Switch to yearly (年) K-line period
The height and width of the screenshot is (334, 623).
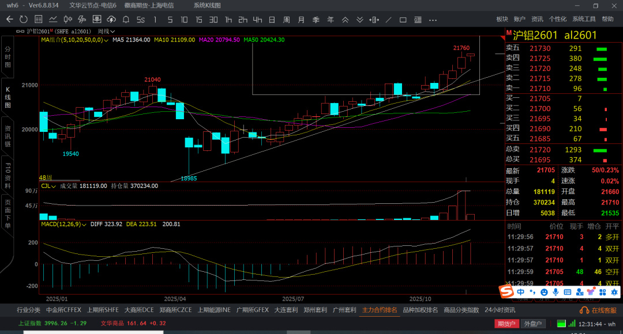pos(331,20)
